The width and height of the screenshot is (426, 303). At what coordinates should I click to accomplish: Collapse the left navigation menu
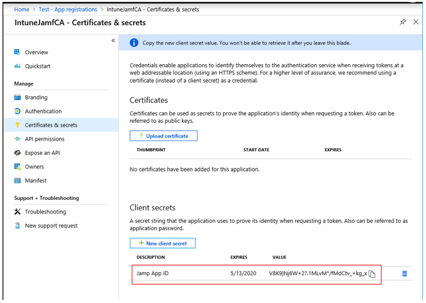[113, 41]
